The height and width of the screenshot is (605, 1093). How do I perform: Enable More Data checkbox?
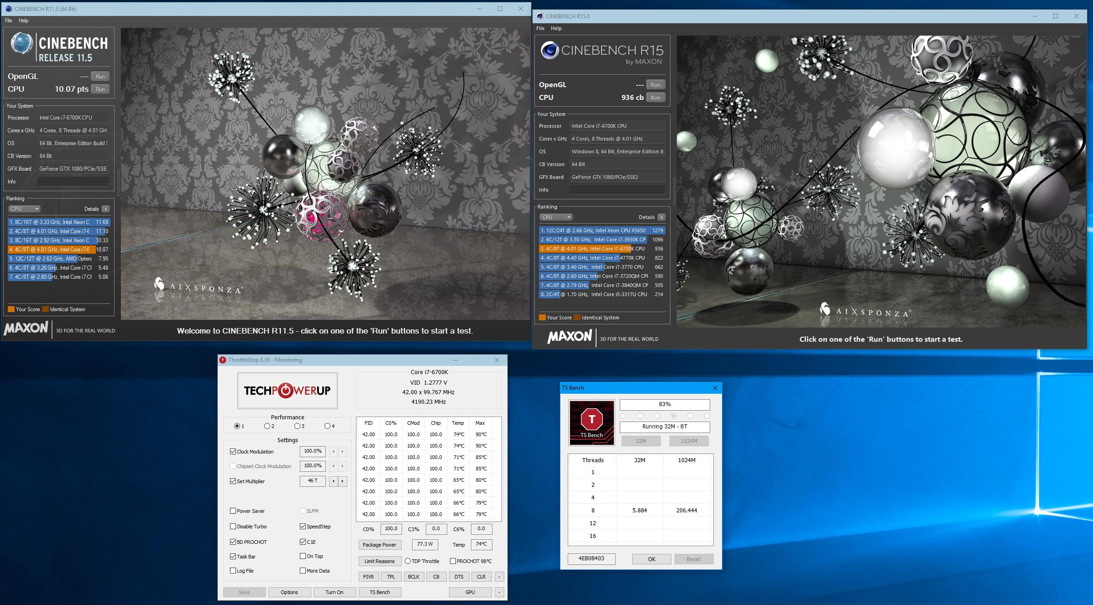(x=303, y=571)
